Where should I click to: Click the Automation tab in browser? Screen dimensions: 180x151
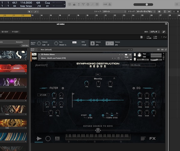pos(19,42)
